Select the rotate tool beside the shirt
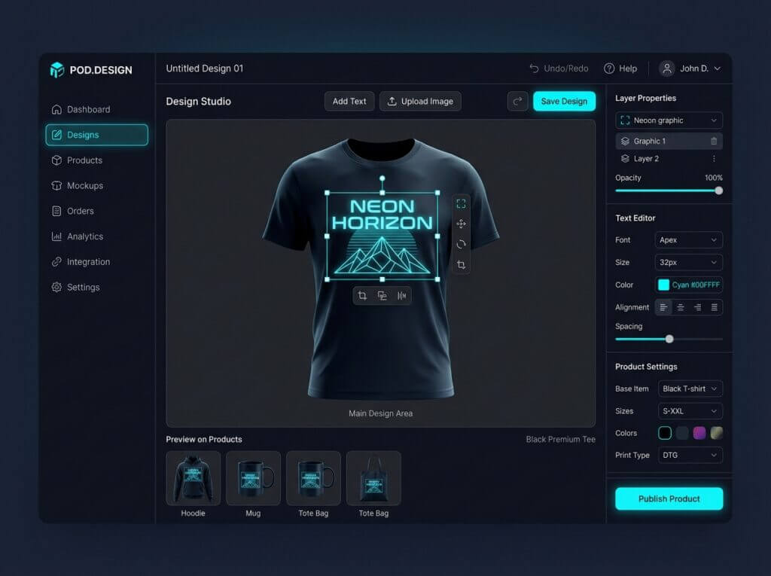Image resolution: width=771 pixels, height=576 pixels. tap(462, 244)
